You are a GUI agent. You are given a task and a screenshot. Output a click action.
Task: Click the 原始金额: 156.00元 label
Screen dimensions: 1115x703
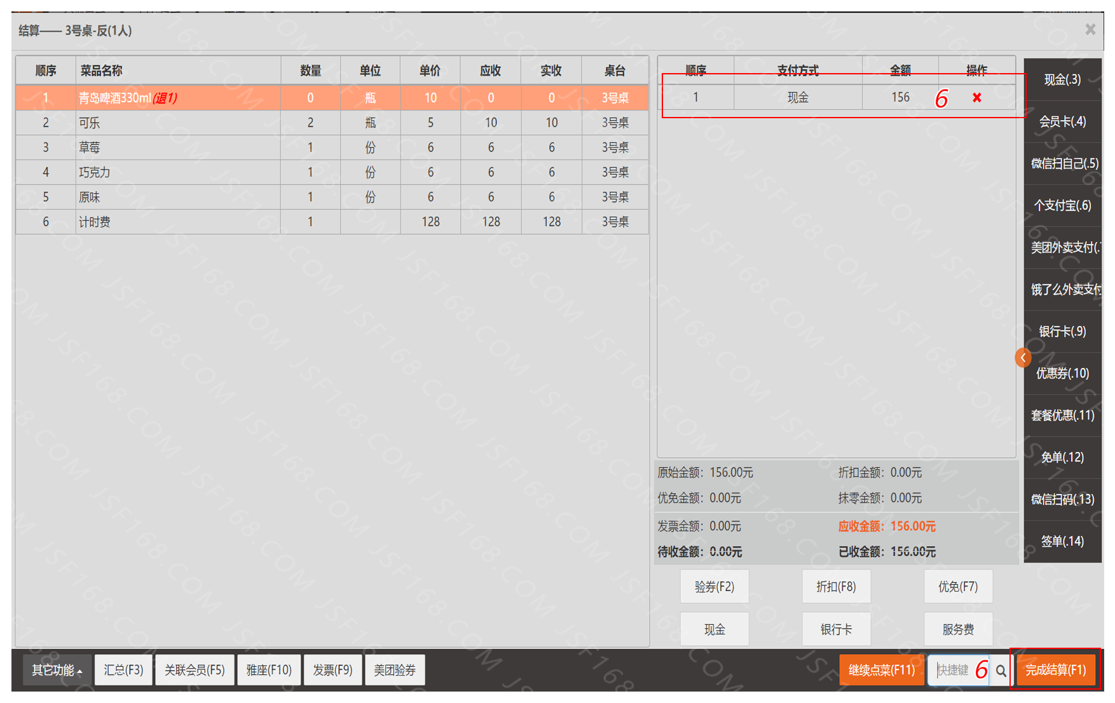pyautogui.click(x=705, y=472)
